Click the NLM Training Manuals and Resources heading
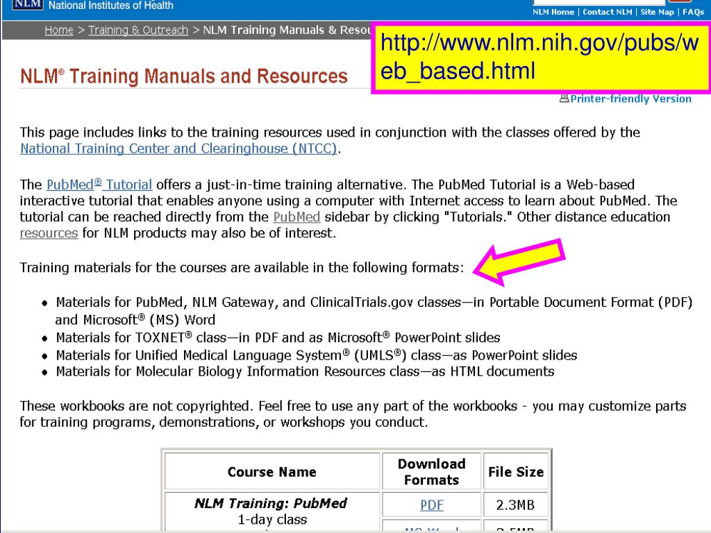The width and height of the screenshot is (711, 533). click(183, 76)
